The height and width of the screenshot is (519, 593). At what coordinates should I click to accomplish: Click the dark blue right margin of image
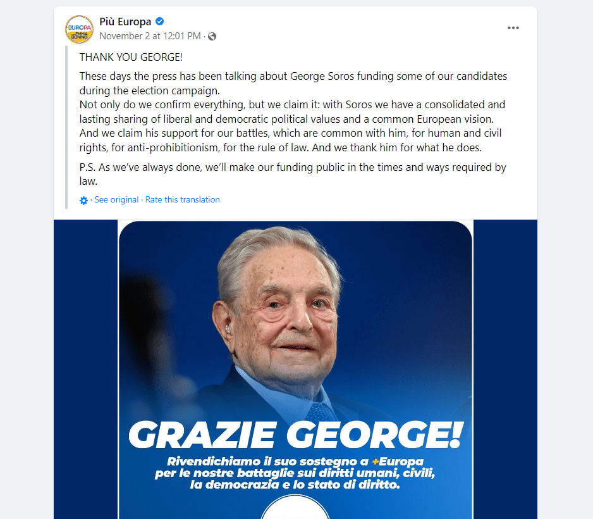pyautogui.click(x=504, y=367)
